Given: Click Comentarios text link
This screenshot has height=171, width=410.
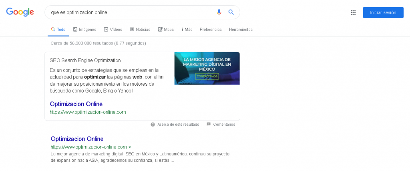Looking at the screenshot, I should click(224, 125).
